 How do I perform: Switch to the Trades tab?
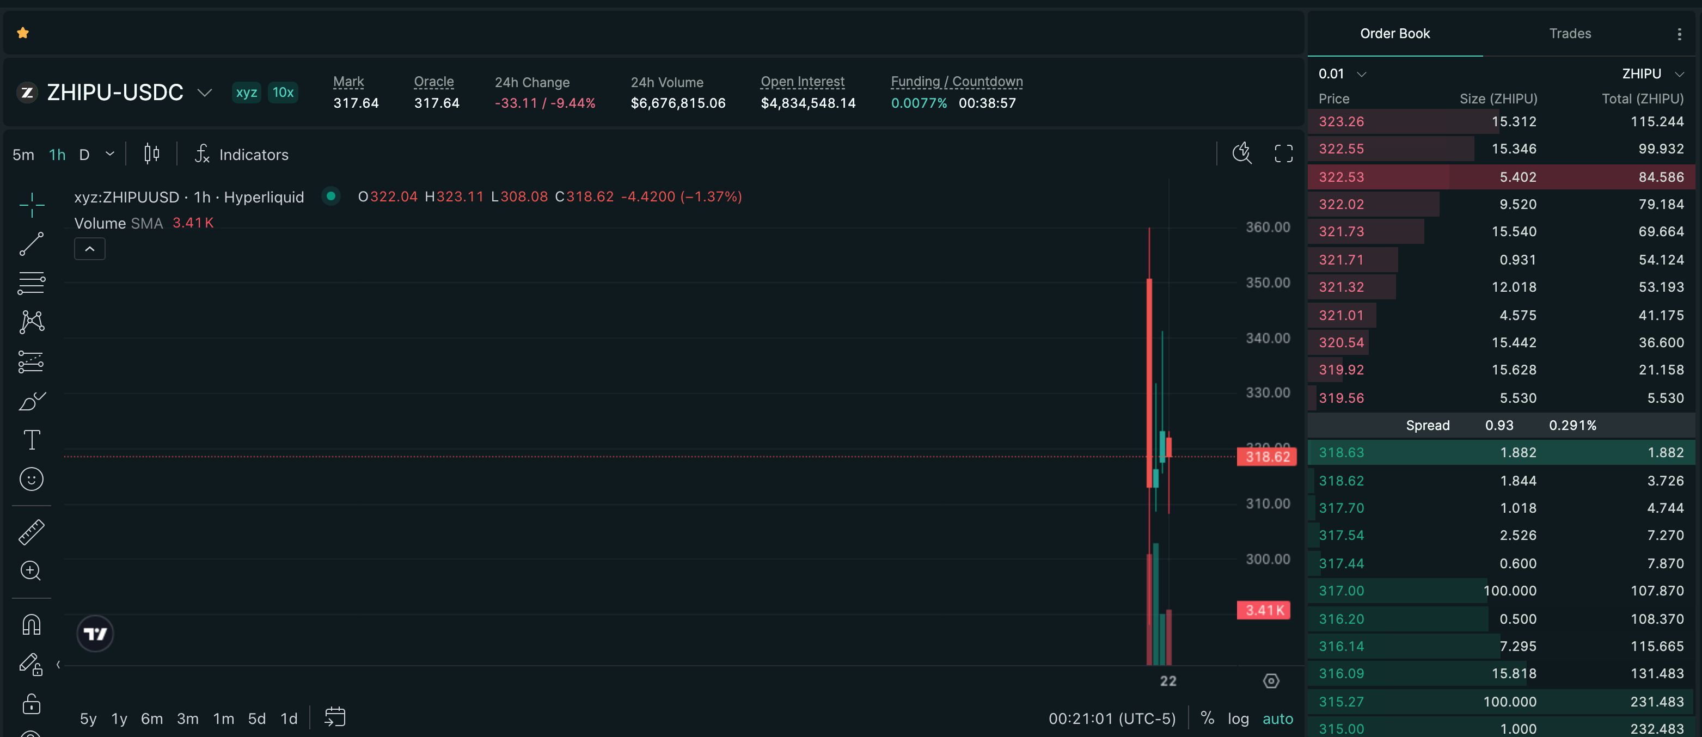(1571, 34)
